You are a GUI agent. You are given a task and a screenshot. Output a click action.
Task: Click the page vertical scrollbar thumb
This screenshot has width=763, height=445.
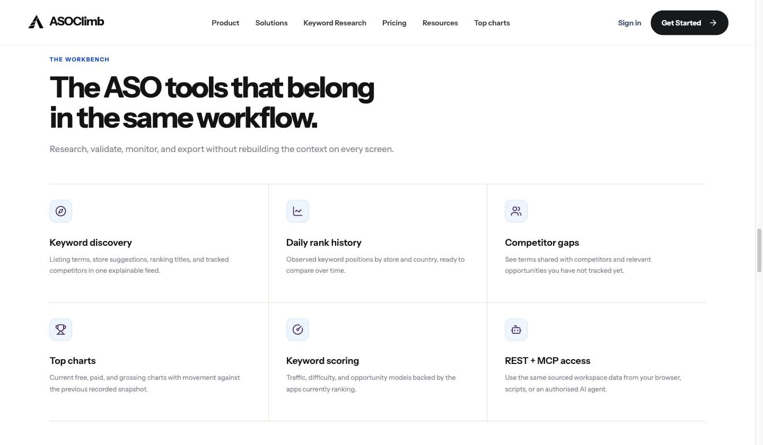[759, 251]
